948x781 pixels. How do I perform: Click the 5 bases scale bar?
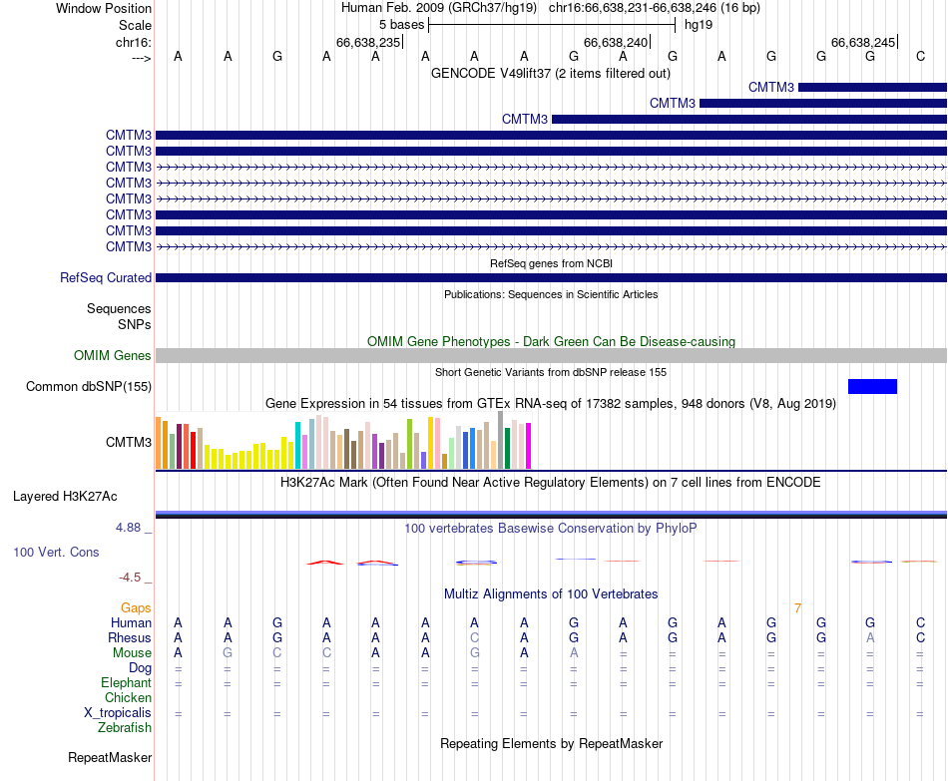552,25
